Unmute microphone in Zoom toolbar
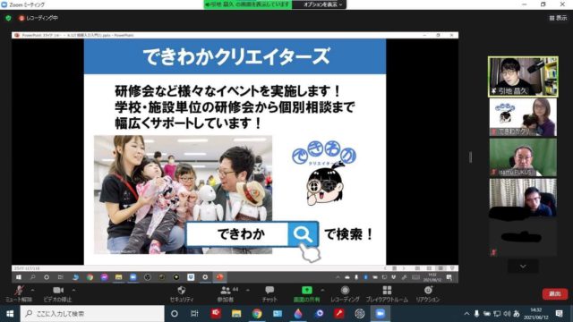 point(18,293)
